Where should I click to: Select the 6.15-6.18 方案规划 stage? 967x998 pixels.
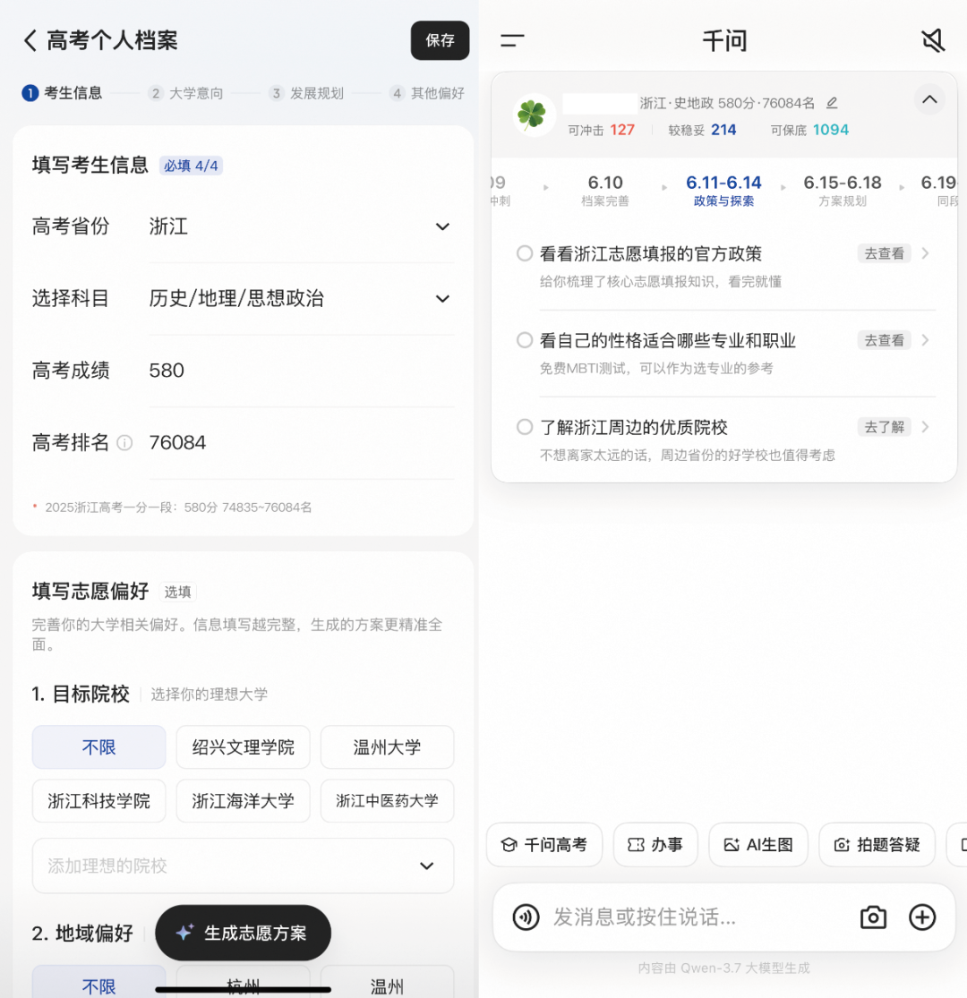coord(843,191)
